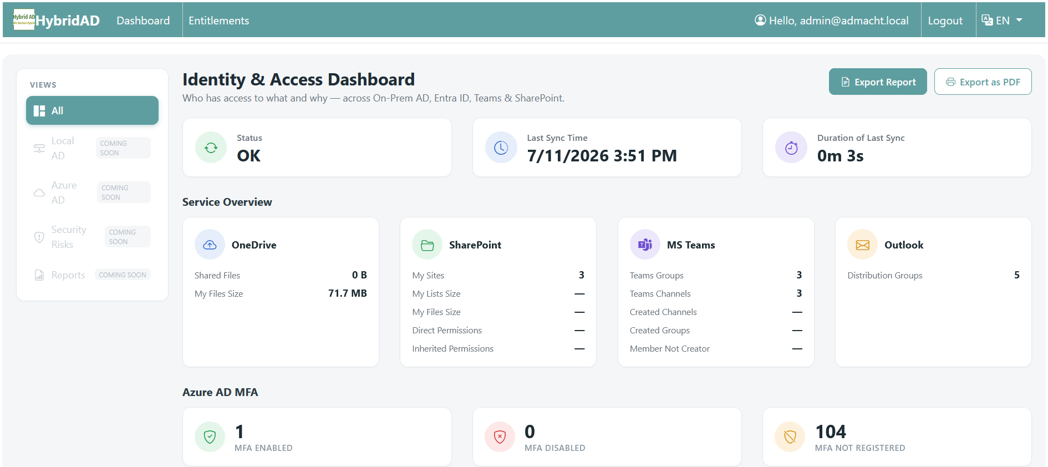Click the Outlook card title
The height and width of the screenshot is (467, 1048).
(x=904, y=245)
